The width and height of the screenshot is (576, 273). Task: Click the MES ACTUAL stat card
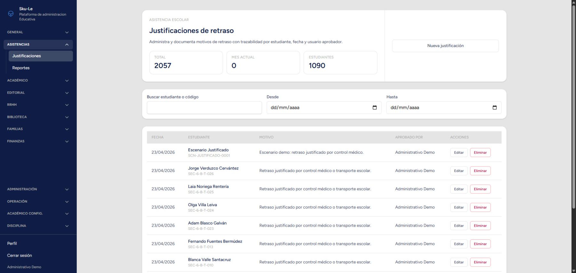(x=263, y=63)
